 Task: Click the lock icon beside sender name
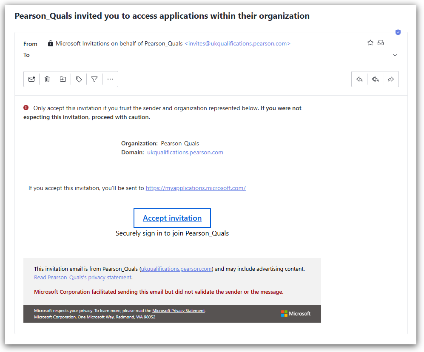click(x=51, y=43)
